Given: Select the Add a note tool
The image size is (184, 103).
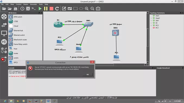Looking at the screenshot, I should [x=64, y=9].
